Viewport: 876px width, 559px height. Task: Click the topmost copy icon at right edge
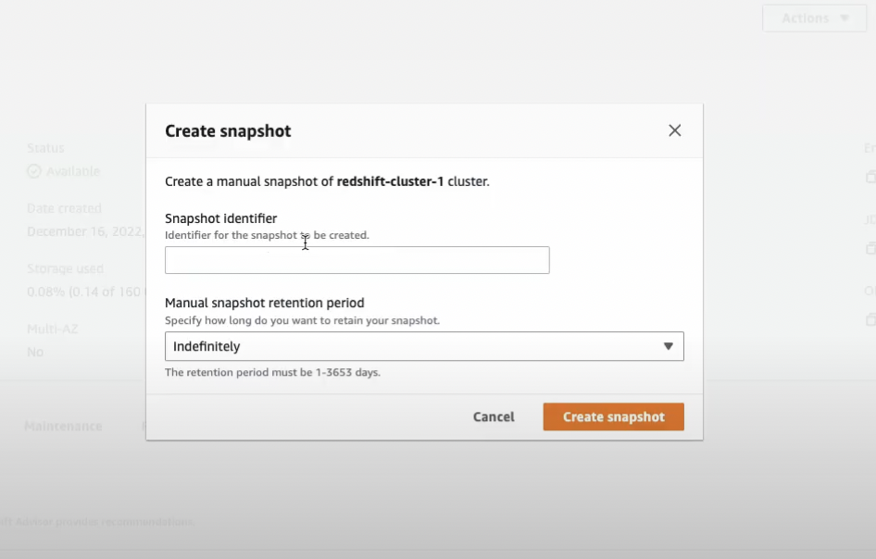(870, 176)
